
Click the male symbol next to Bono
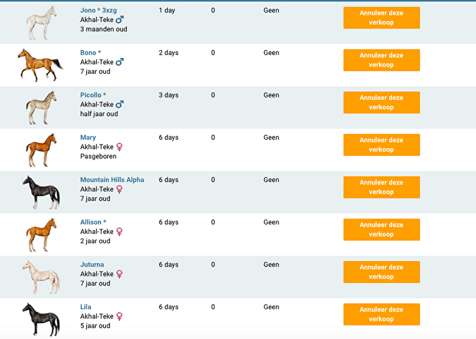point(120,62)
